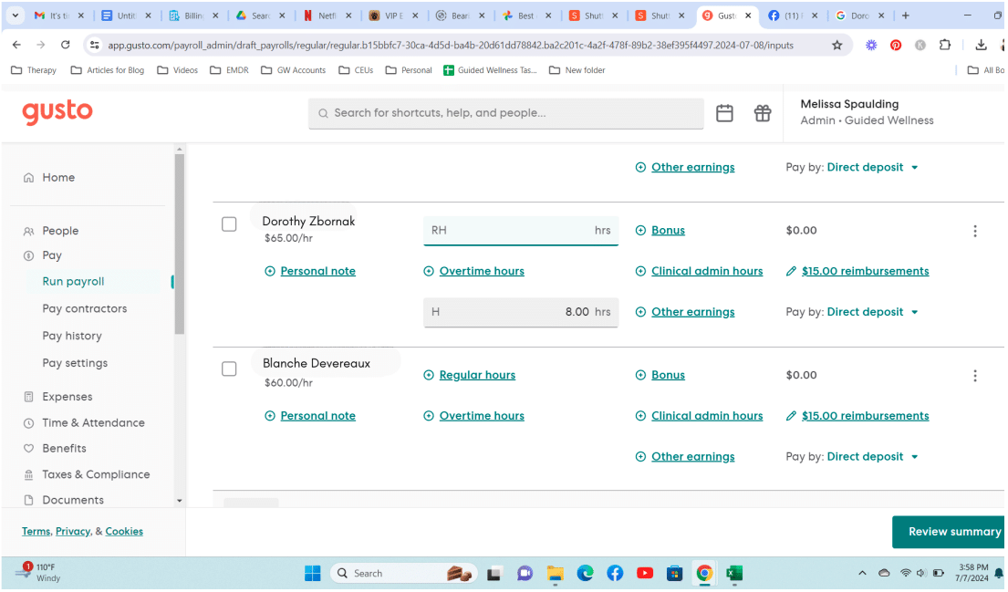The image size is (1008, 592).
Task: Click the Benefits heart icon
Action: pyautogui.click(x=31, y=448)
